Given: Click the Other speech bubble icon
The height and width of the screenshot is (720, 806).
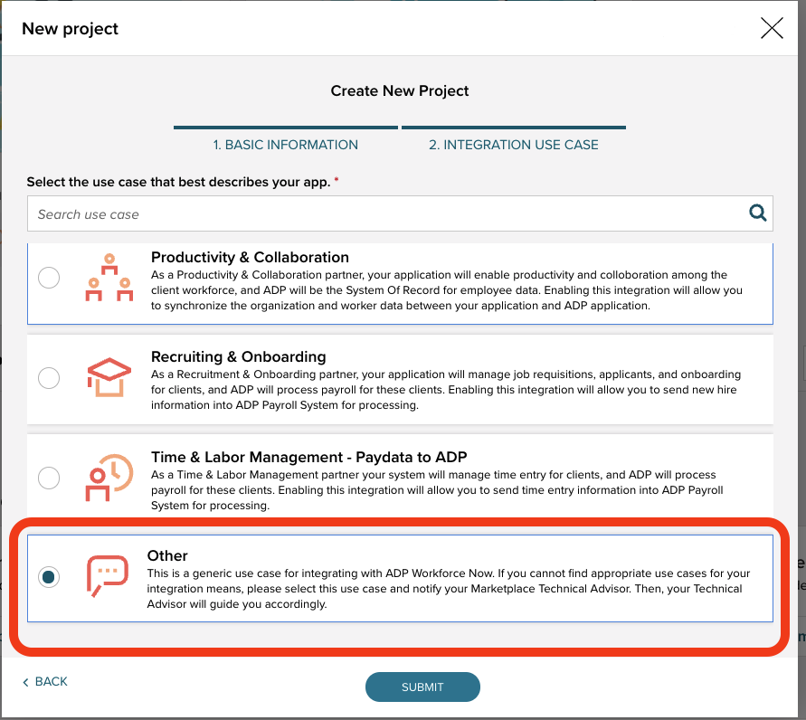Looking at the screenshot, I should click(108, 576).
